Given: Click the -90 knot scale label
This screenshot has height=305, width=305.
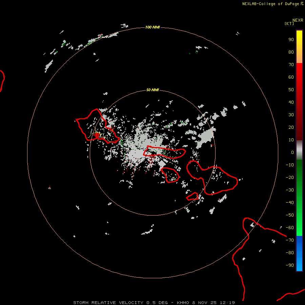Looking at the screenshot, I should point(290,265).
